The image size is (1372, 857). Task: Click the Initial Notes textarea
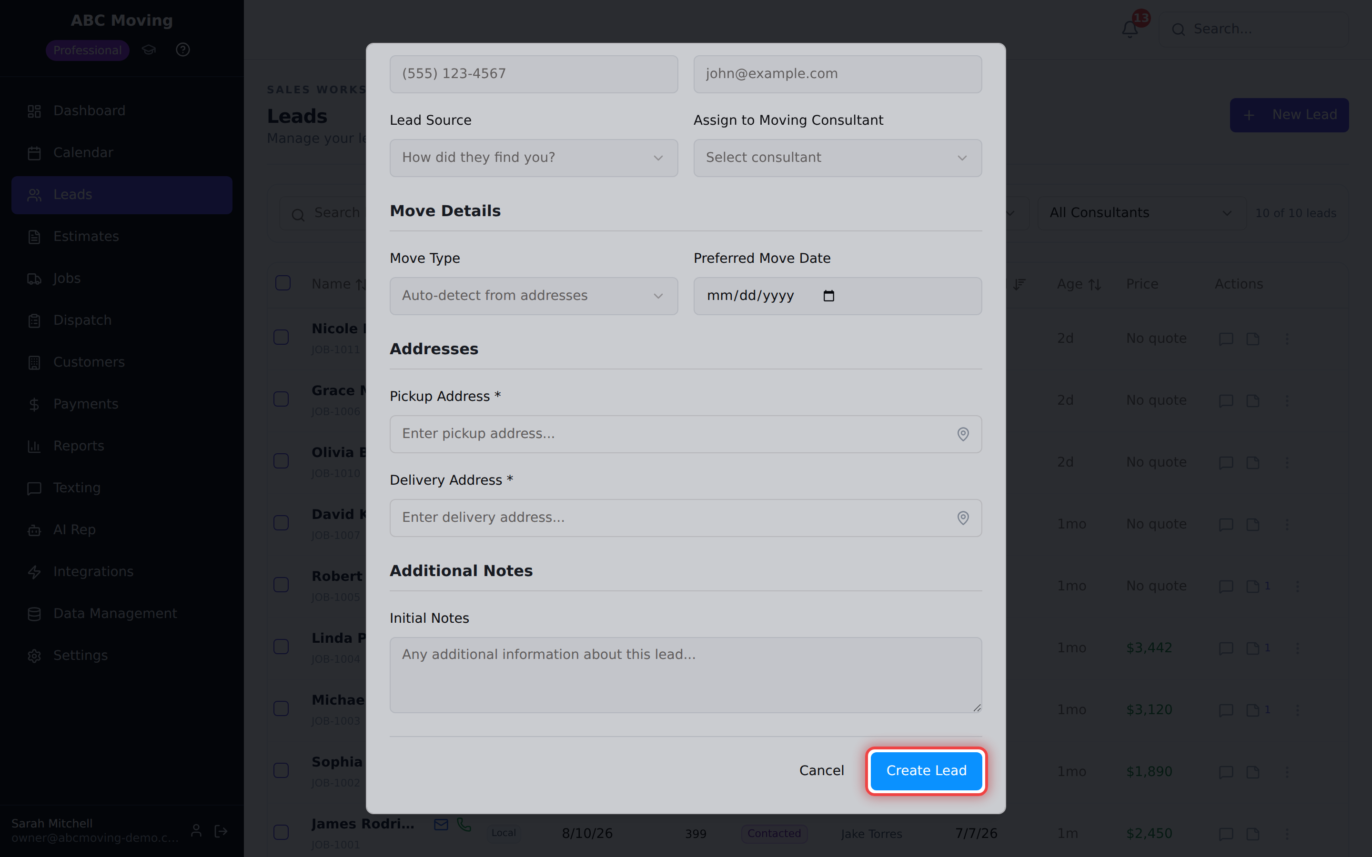coord(686,675)
